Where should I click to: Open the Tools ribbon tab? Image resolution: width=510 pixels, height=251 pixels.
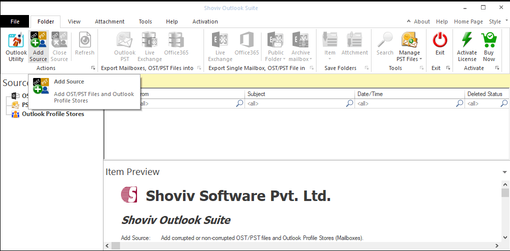[x=145, y=21]
